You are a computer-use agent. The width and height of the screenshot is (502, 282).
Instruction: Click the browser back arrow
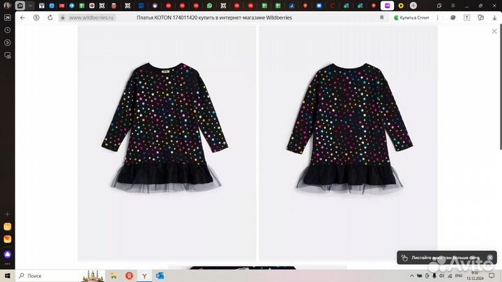(x=22, y=17)
